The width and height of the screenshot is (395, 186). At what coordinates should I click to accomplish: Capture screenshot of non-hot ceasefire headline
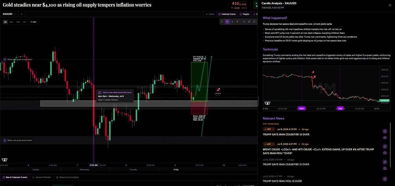[x=385, y=168]
